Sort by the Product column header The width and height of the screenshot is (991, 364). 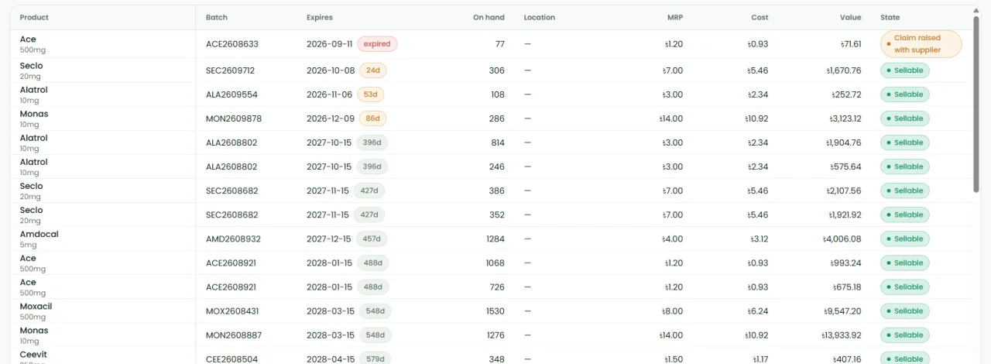pos(34,17)
